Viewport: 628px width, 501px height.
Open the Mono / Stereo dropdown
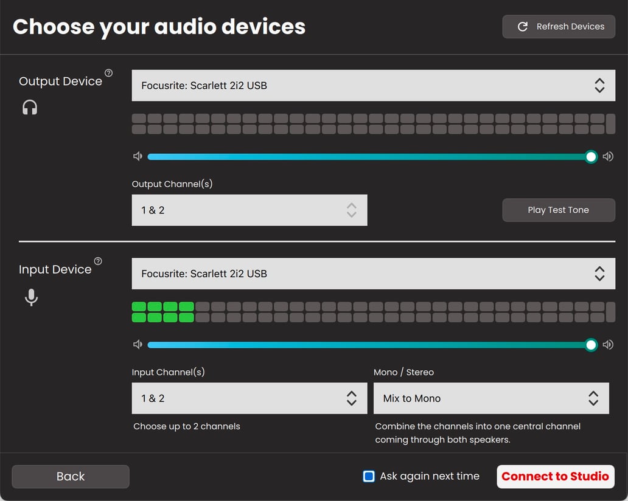[491, 398]
